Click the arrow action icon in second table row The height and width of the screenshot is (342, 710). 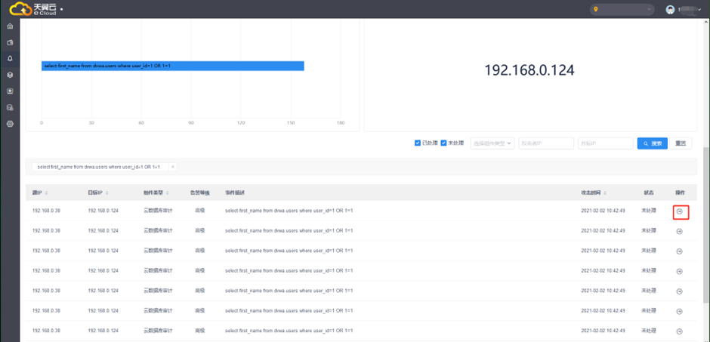click(679, 231)
